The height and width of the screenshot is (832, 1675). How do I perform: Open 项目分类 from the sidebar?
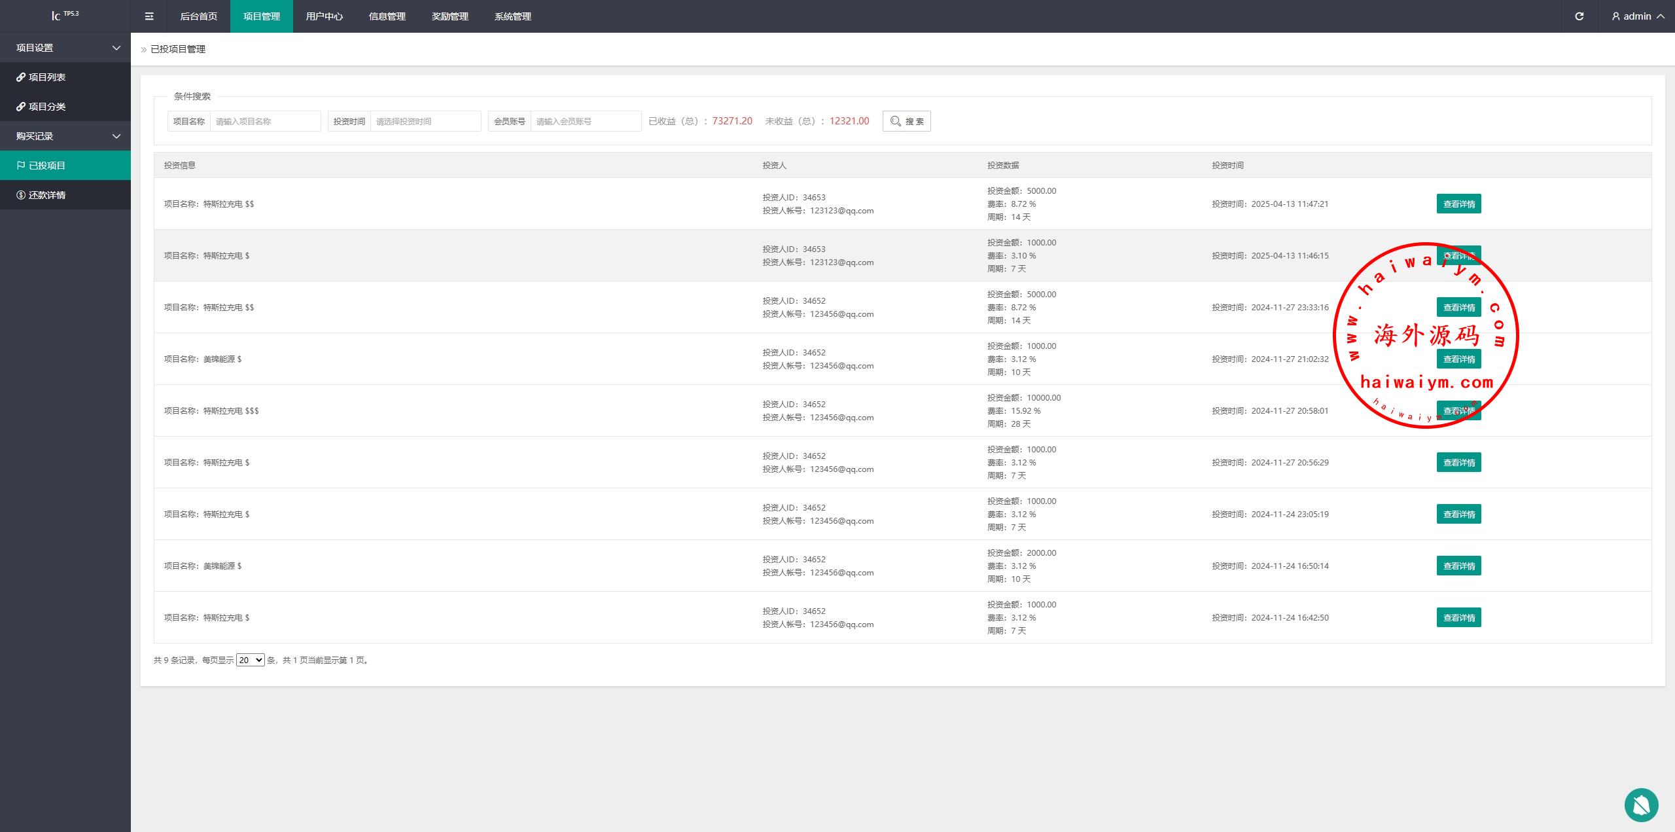click(x=47, y=107)
